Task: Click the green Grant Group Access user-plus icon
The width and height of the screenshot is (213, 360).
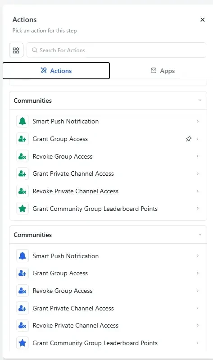Action: point(23,139)
